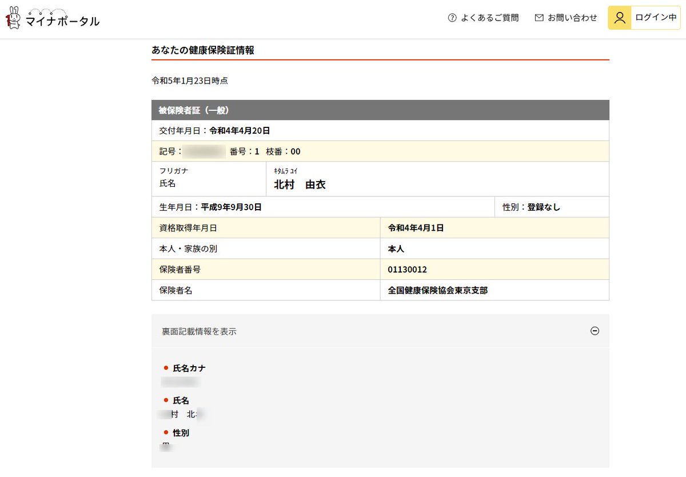Click ログイン中 account status button
Viewport: 686px width, 477px height.
point(655,18)
